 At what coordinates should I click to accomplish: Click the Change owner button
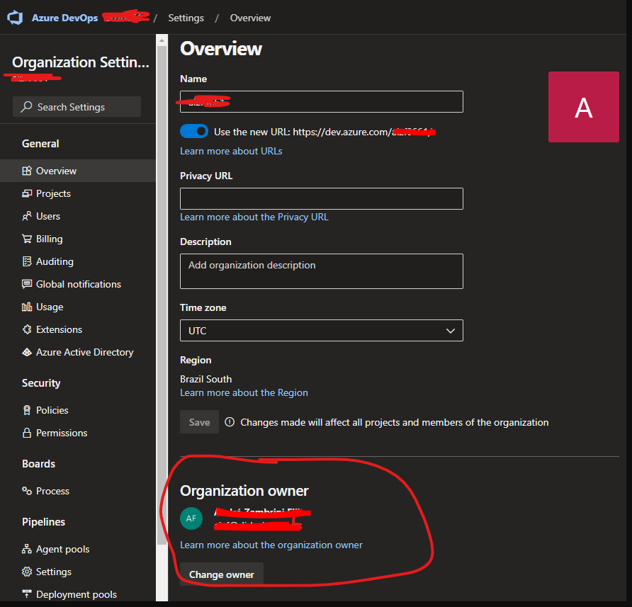click(x=222, y=574)
